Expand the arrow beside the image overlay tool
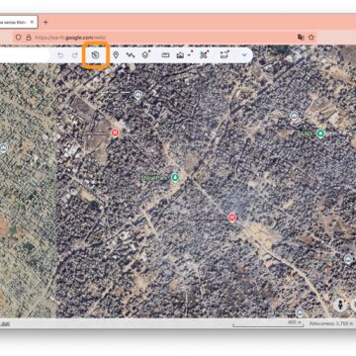The image size is (356, 356). (x=189, y=55)
